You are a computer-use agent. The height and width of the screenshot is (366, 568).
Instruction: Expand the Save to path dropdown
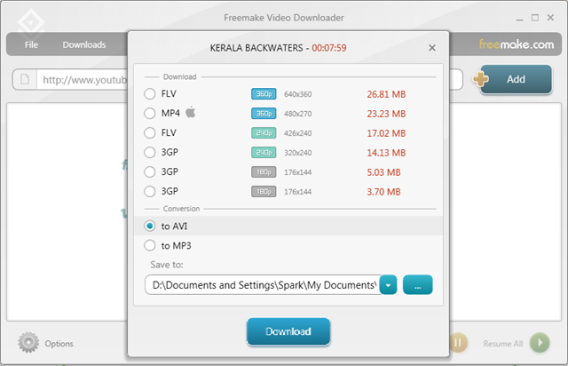coord(389,285)
